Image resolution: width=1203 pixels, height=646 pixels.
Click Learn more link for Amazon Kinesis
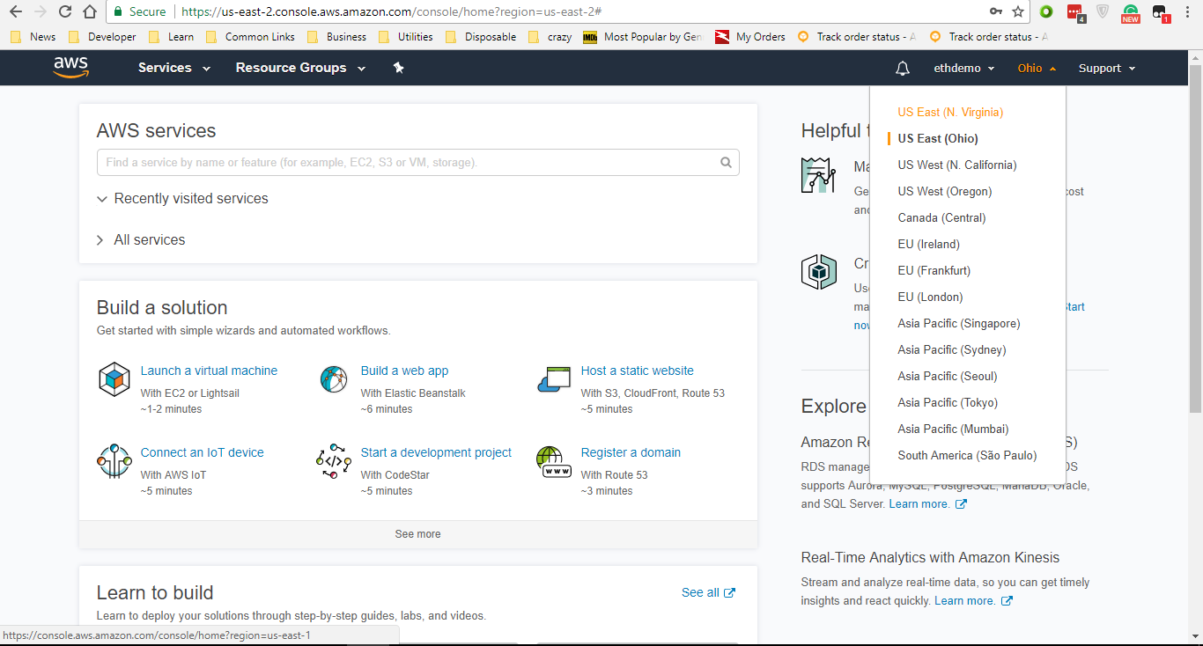(965, 601)
